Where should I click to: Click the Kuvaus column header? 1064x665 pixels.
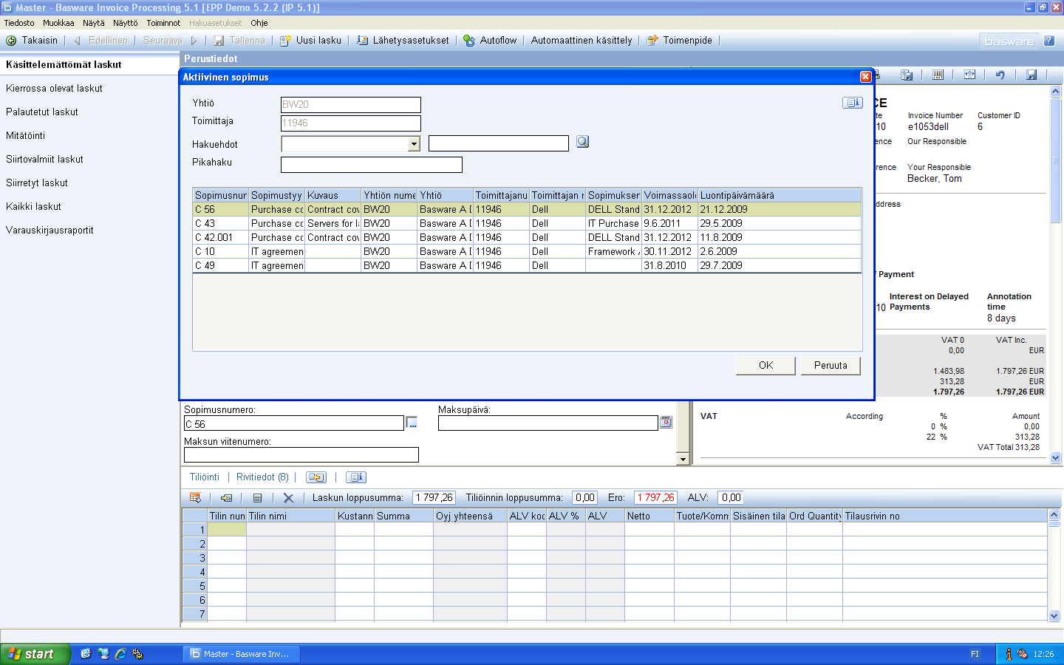click(333, 195)
